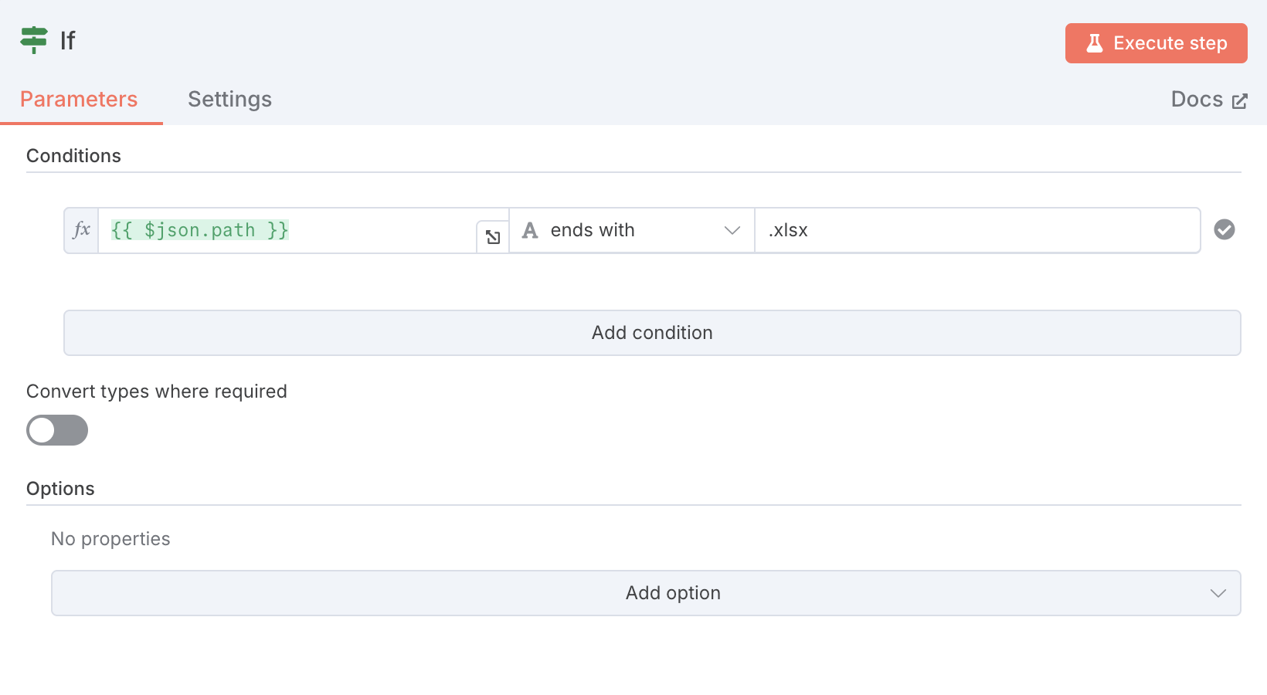Switch to the Parameters tab
Screen dimensions: 1267x695
click(79, 100)
